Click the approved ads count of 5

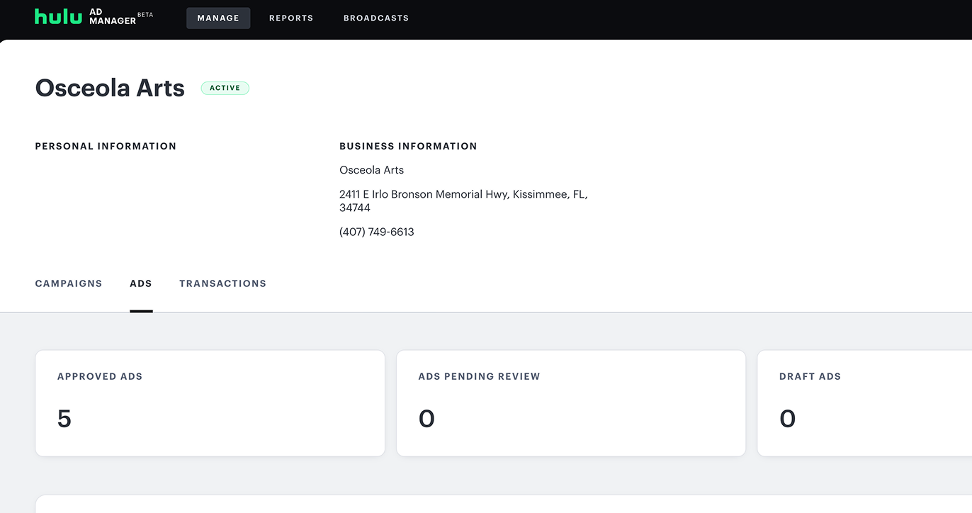(64, 418)
